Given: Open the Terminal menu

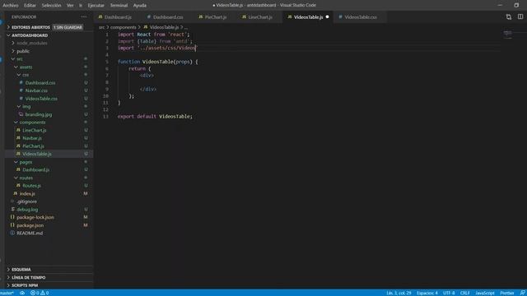Looking at the screenshot, I should [119, 6].
